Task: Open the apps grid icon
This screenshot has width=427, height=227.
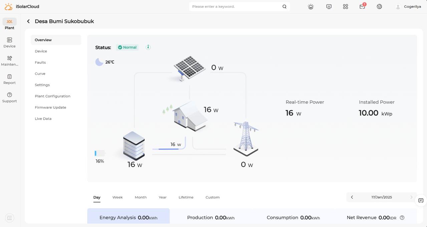Action: pyautogui.click(x=346, y=7)
